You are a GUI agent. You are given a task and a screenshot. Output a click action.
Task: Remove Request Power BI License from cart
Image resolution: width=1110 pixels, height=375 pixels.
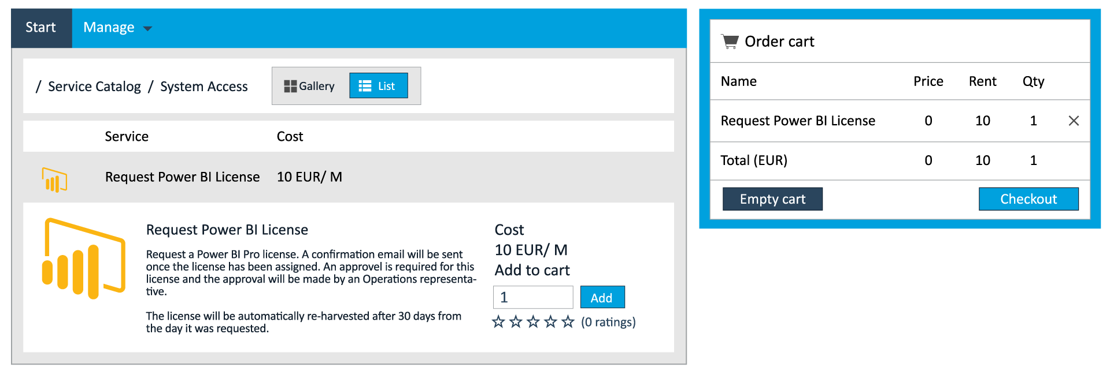point(1074,121)
